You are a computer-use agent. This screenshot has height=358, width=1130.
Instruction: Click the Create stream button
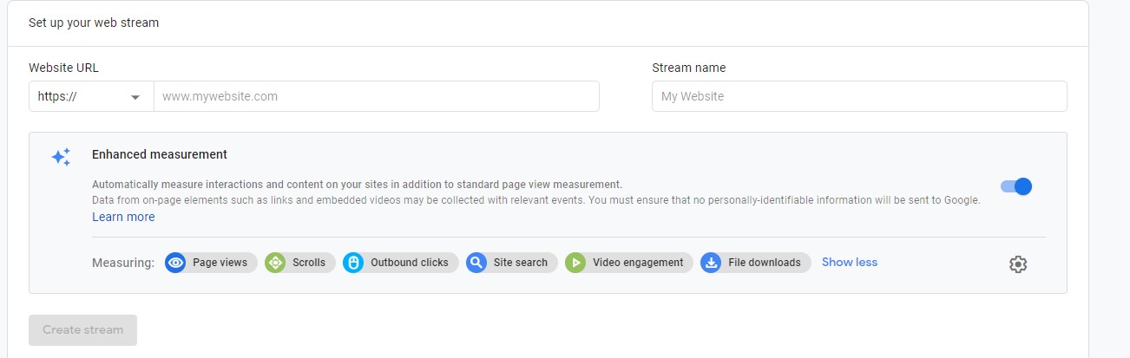(x=82, y=330)
